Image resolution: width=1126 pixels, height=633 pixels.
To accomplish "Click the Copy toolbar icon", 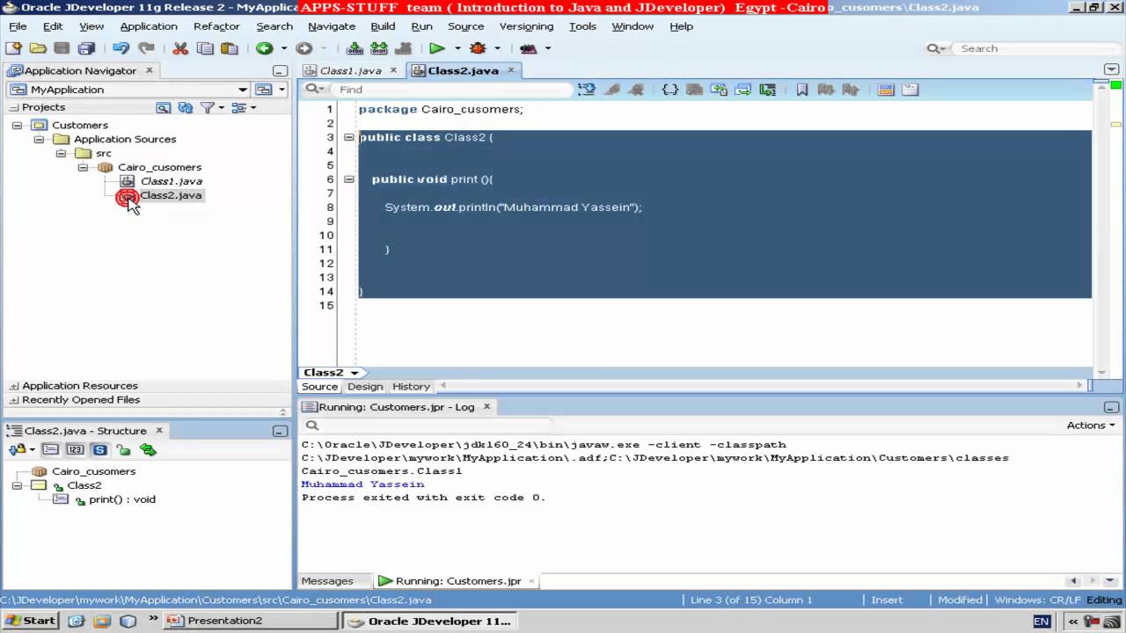I will tap(205, 48).
